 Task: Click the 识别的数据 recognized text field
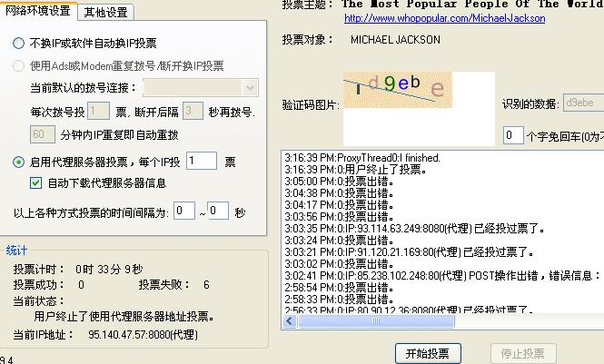point(582,103)
